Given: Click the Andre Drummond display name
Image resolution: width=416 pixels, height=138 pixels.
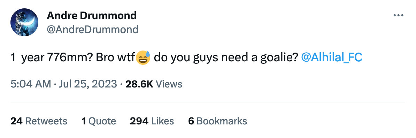Looking at the screenshot, I should (x=92, y=16).
